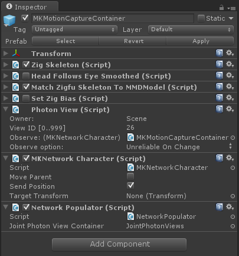Viewport: 239px width, 256px height.
Task: Click object picker for Target Transform
Action: tap(233, 196)
